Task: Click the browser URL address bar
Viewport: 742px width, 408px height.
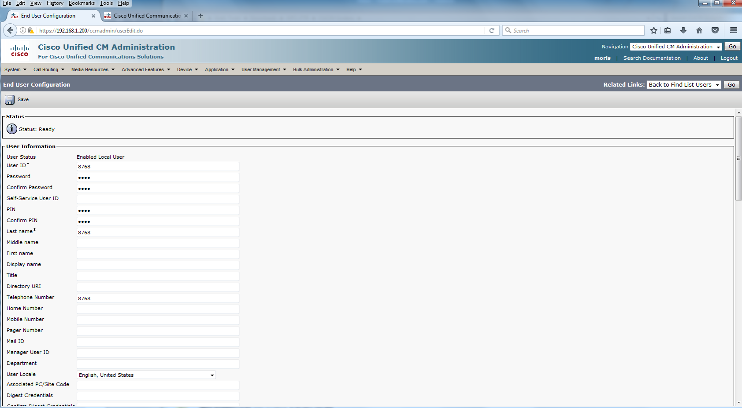Action: [260, 30]
